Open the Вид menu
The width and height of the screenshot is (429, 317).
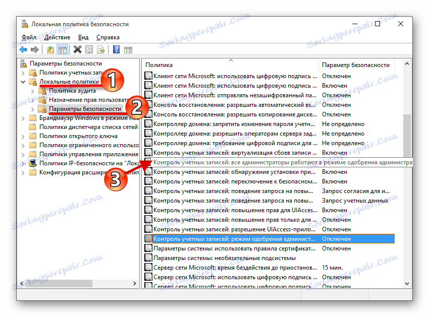coord(83,37)
